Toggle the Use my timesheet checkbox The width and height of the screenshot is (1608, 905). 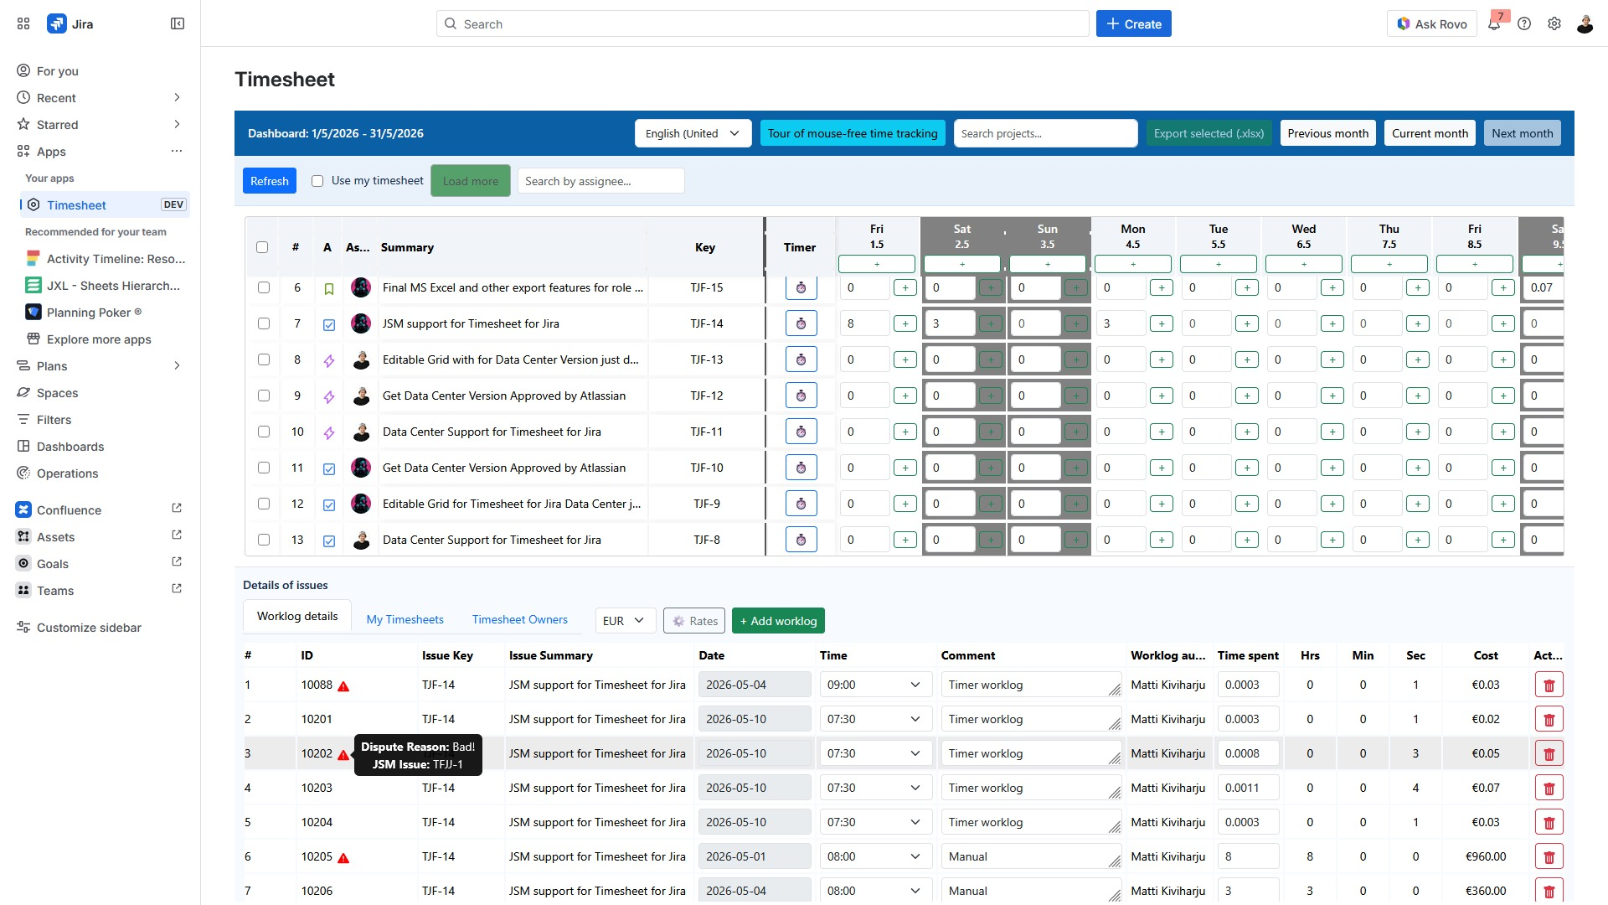317,181
